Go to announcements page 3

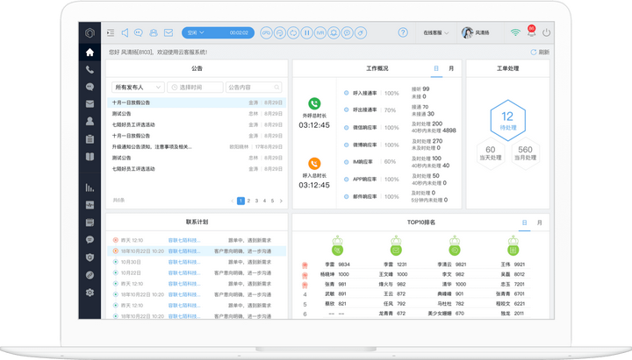point(256,201)
